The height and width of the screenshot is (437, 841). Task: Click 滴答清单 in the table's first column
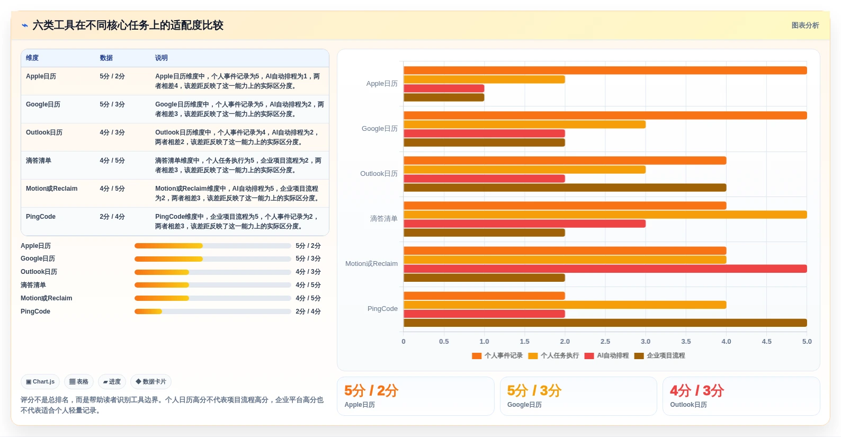(x=39, y=160)
